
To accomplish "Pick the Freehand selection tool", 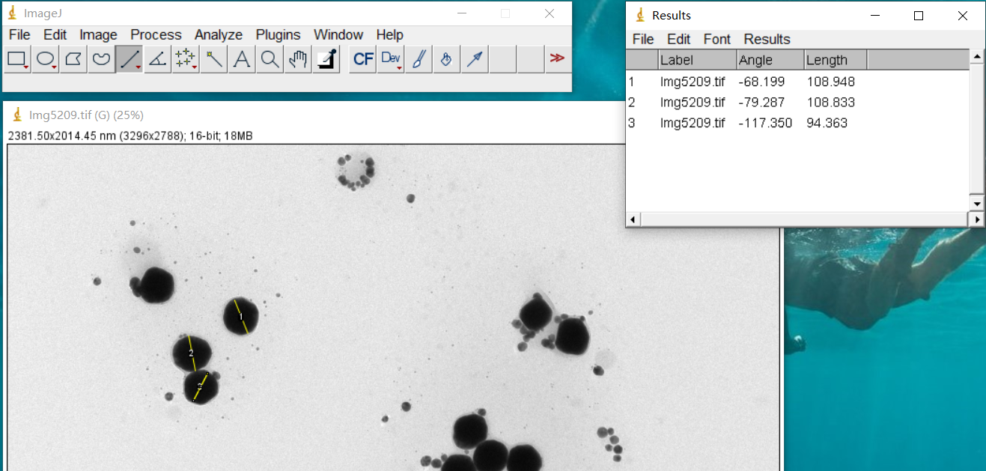I will pyautogui.click(x=101, y=59).
